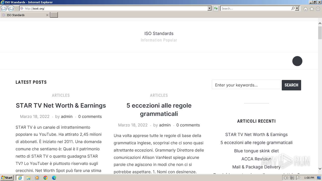
Task: Open Microsoft Edge taskbar icon
Action: tap(54, 178)
